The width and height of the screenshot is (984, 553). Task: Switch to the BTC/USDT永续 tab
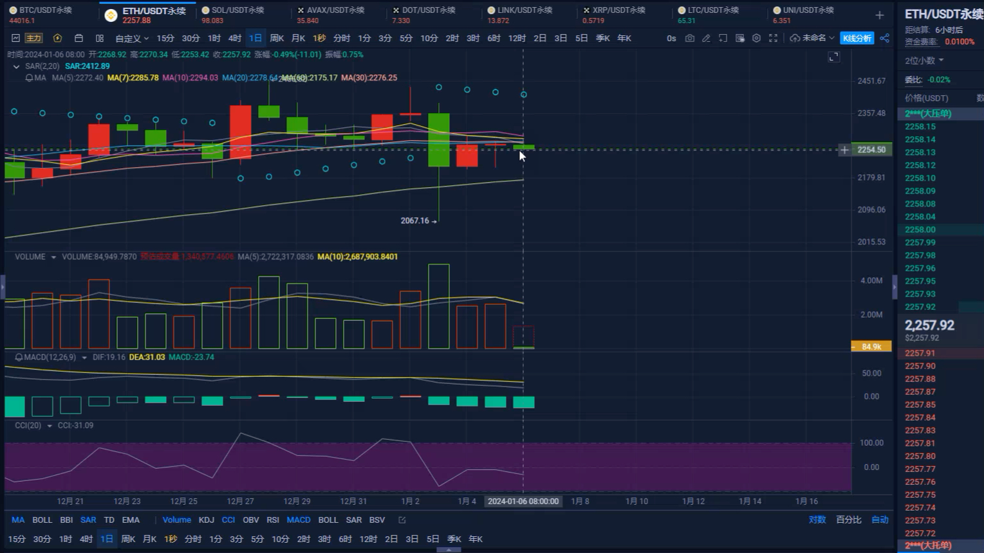click(x=45, y=11)
